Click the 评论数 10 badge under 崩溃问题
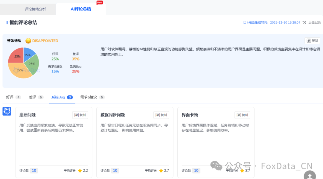The width and height of the screenshot is (323, 179). (x=34, y=171)
